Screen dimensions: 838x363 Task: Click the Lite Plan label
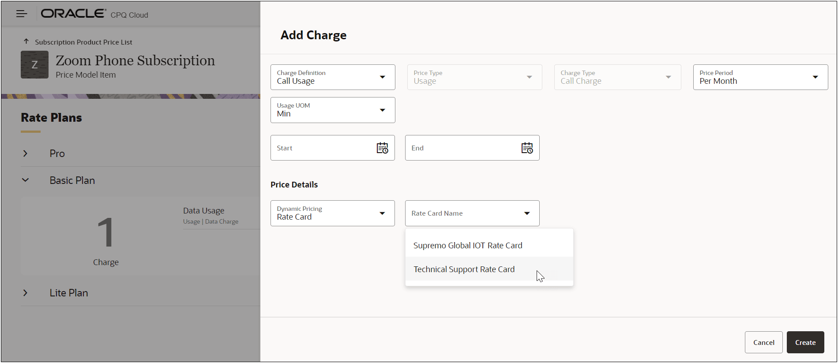click(68, 293)
